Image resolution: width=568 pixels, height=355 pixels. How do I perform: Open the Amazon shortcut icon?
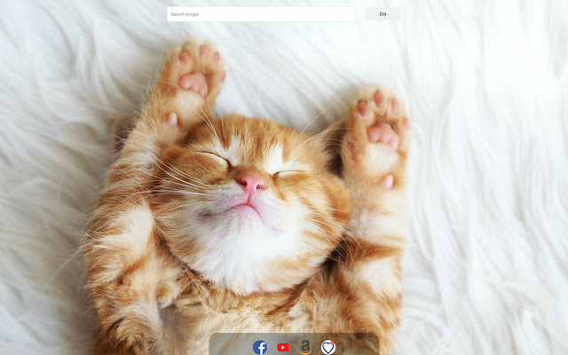point(305,347)
